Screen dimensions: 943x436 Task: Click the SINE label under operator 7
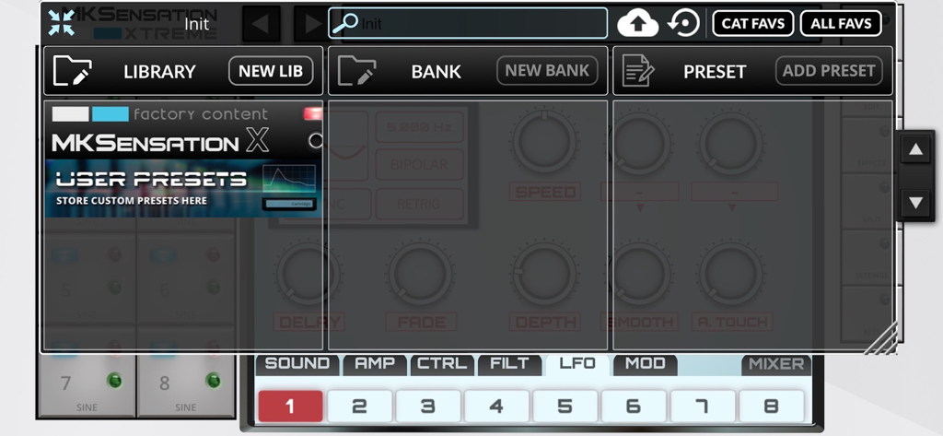click(x=87, y=407)
